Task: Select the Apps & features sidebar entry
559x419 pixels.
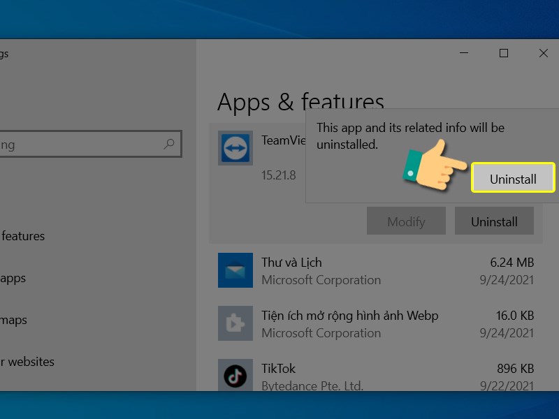Action: (x=24, y=236)
